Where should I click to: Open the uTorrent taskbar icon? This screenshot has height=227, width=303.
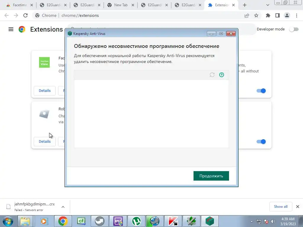pos(136,221)
